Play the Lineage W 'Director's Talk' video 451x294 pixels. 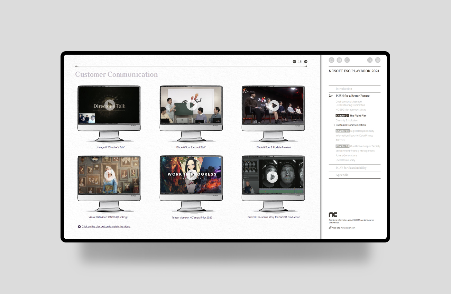point(109,105)
